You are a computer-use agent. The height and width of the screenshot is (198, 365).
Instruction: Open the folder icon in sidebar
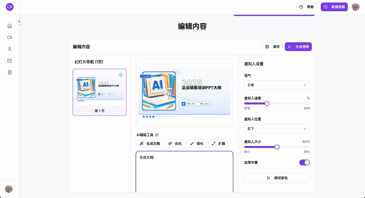tap(10, 61)
